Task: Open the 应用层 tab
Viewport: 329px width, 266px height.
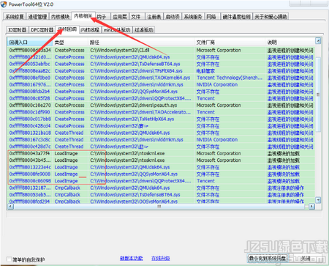Action: coord(120,17)
